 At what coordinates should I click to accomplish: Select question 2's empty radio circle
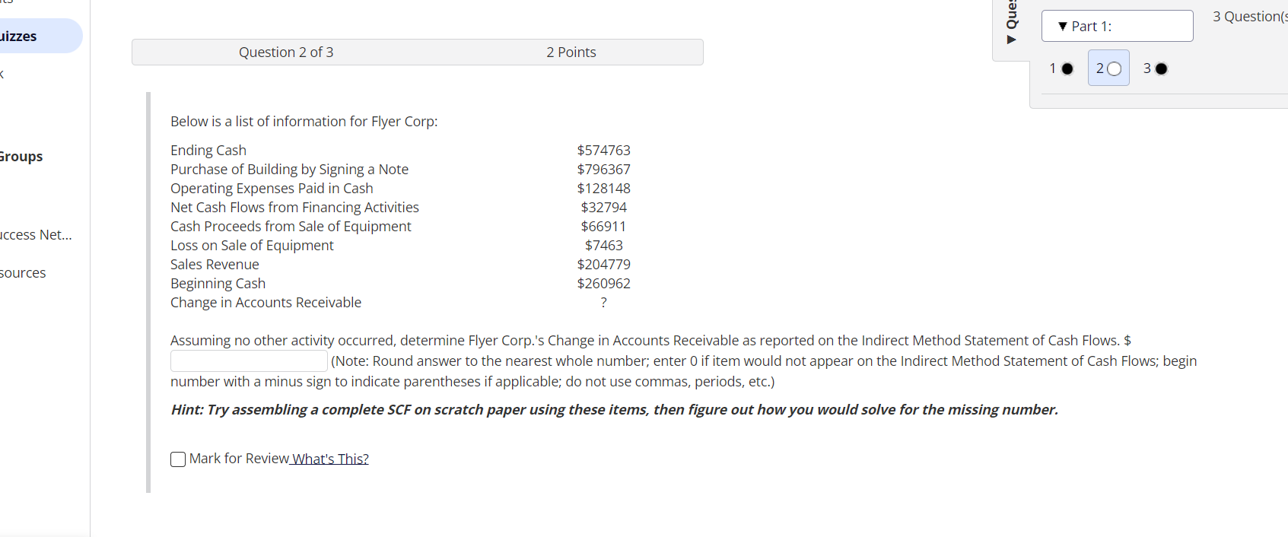click(1113, 68)
